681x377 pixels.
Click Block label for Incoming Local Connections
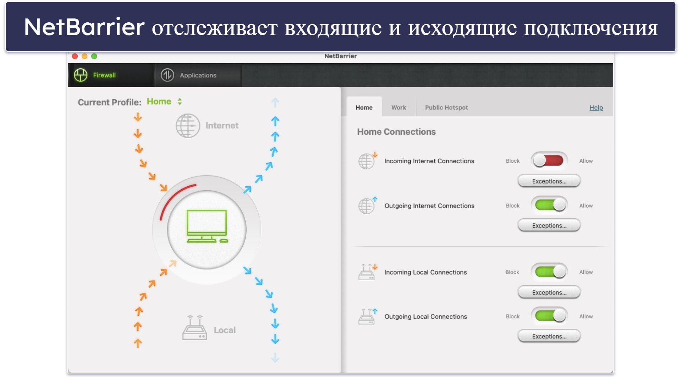coord(512,272)
